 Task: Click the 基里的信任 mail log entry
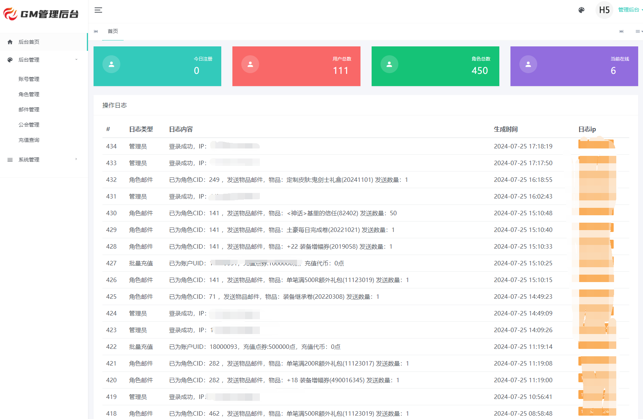coord(283,213)
